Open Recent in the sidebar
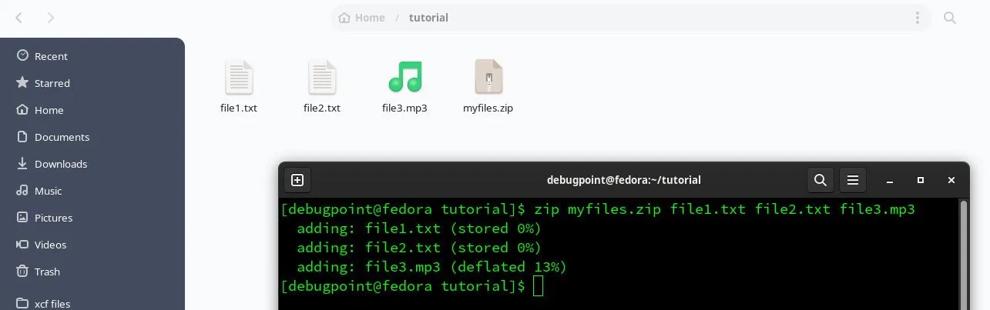Screen dimensions: 990x310 pos(51,56)
